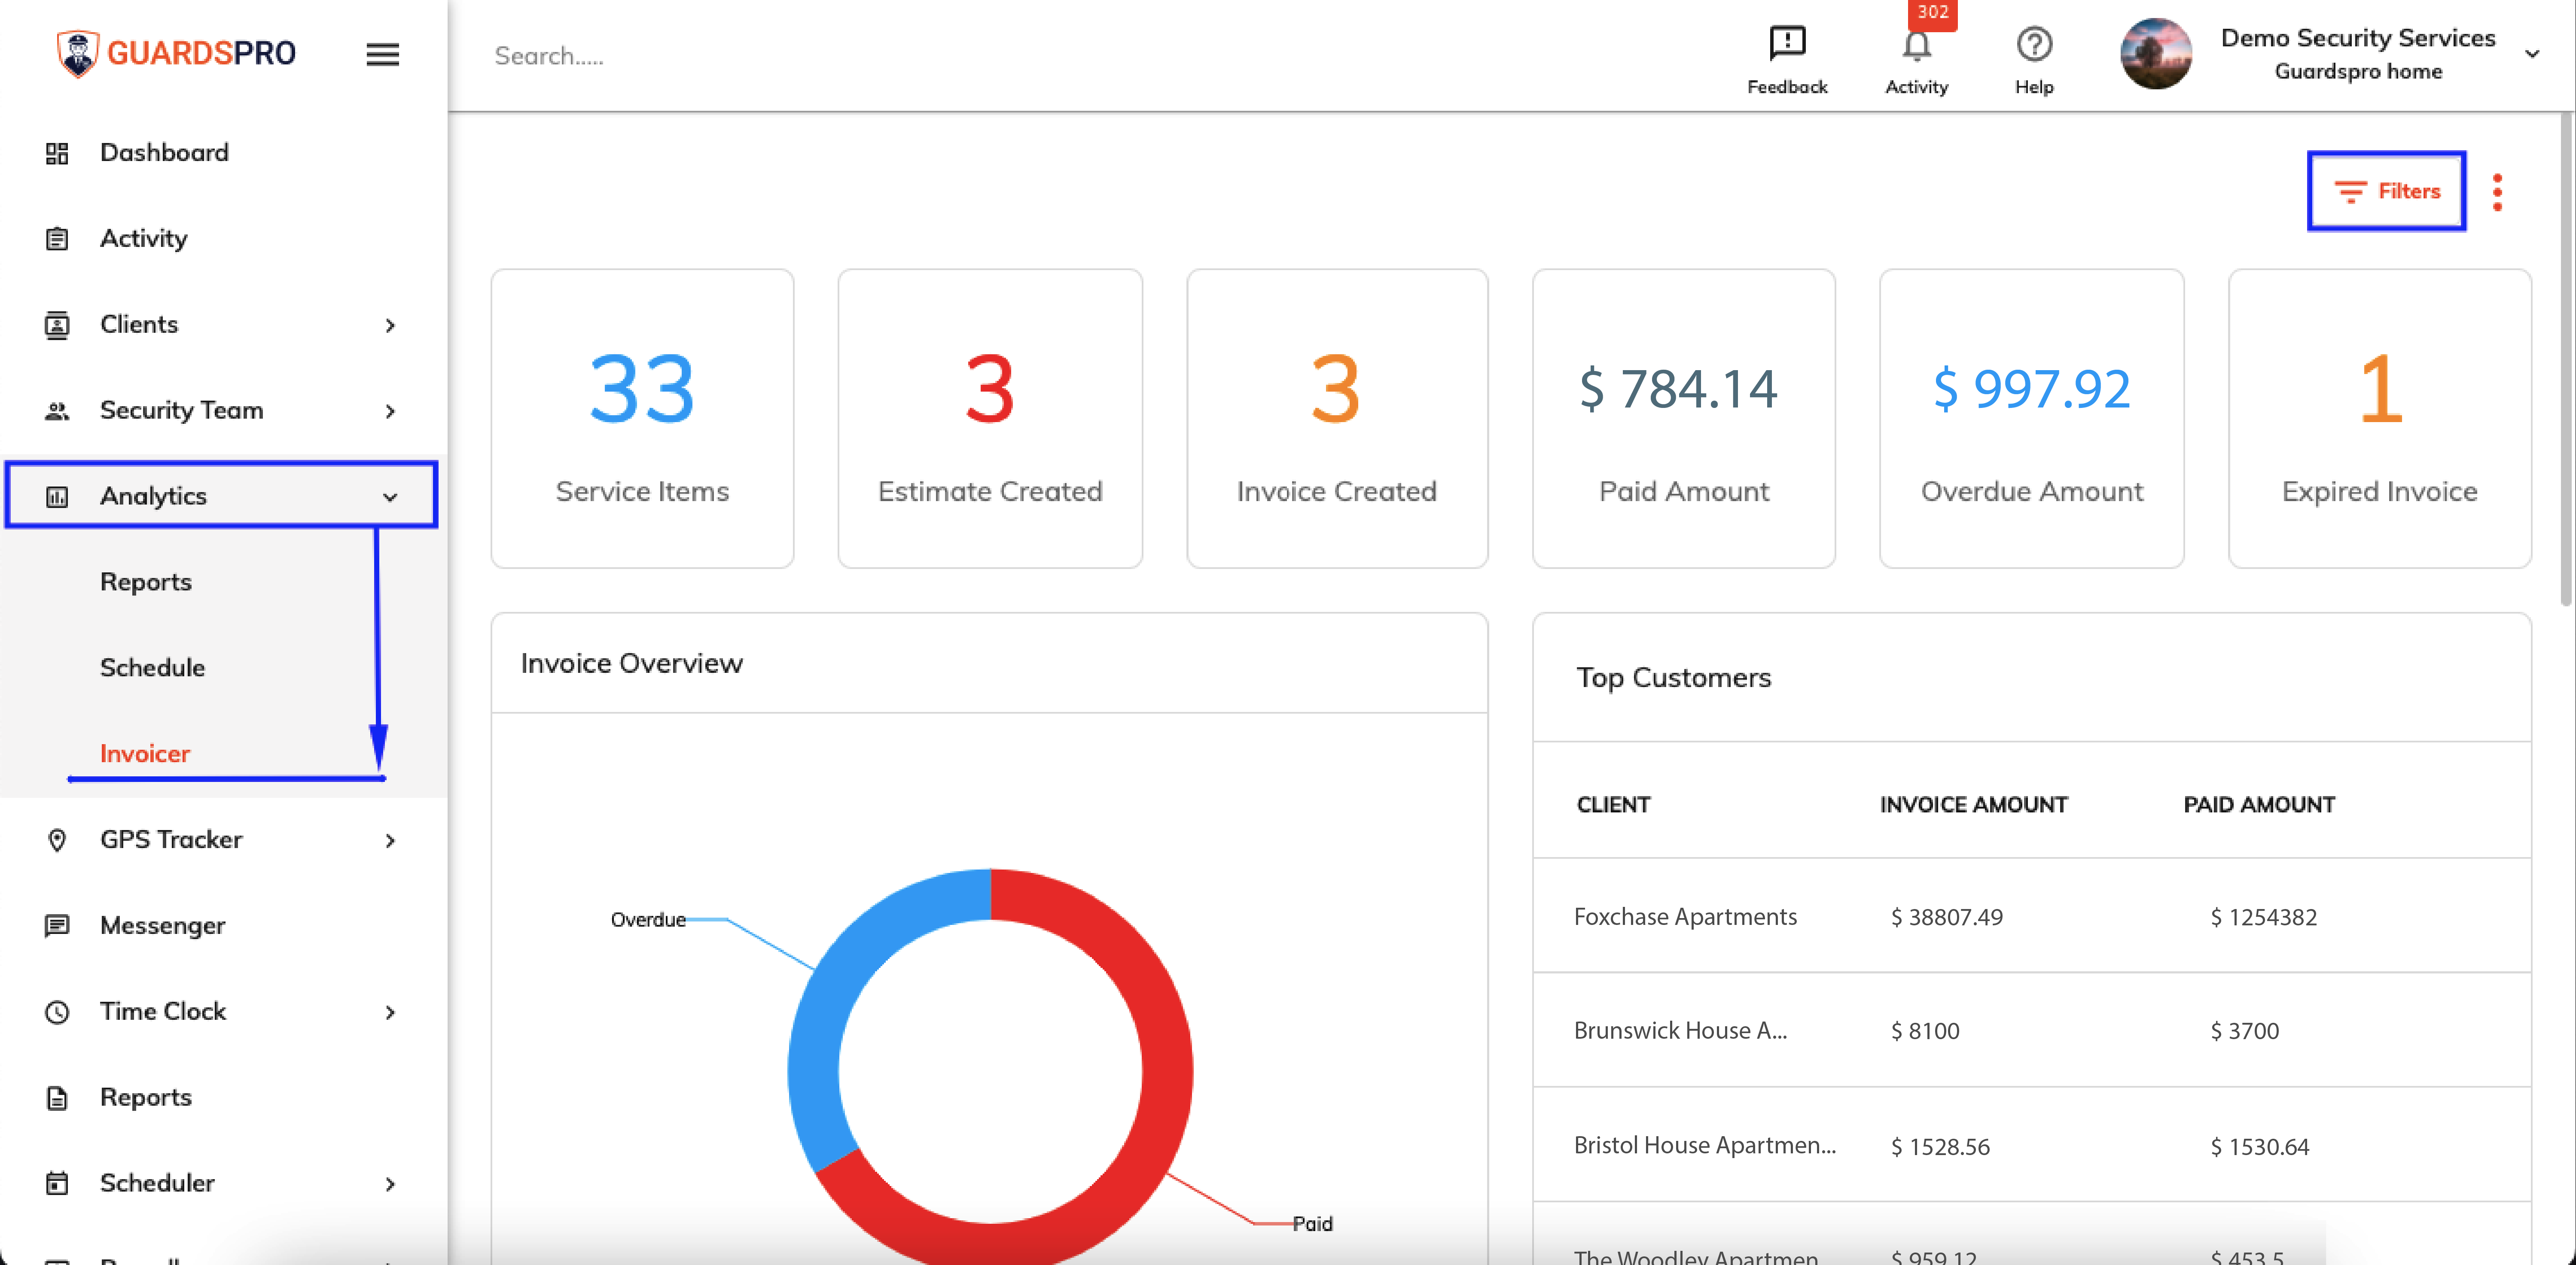Image resolution: width=2576 pixels, height=1265 pixels.
Task: Go to Dashboard in the sidebar
Action: tap(164, 152)
